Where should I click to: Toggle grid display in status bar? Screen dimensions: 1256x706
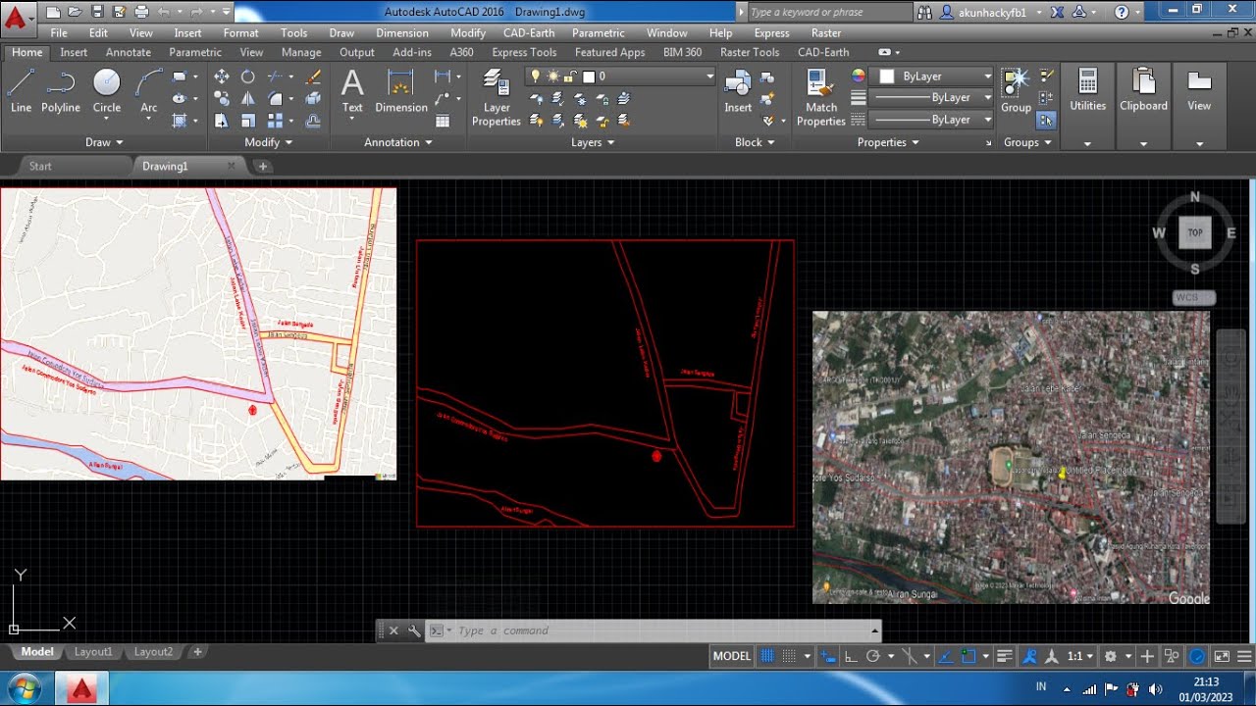pyautogui.click(x=768, y=656)
